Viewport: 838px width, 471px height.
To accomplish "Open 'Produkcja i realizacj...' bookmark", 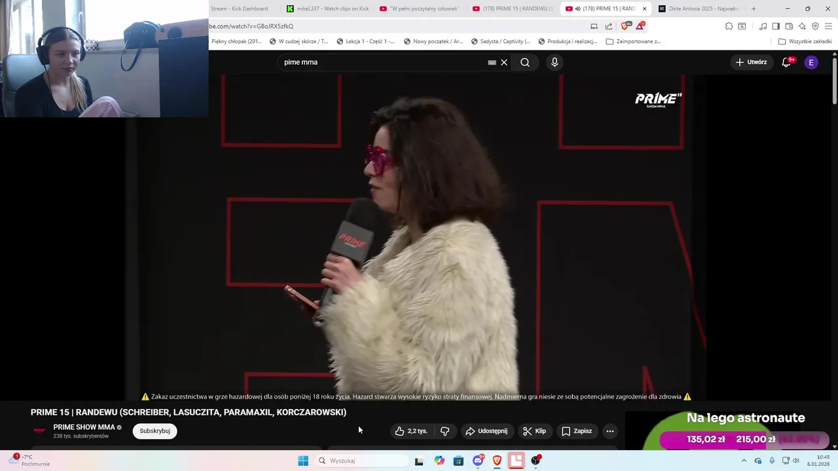I will (x=568, y=41).
